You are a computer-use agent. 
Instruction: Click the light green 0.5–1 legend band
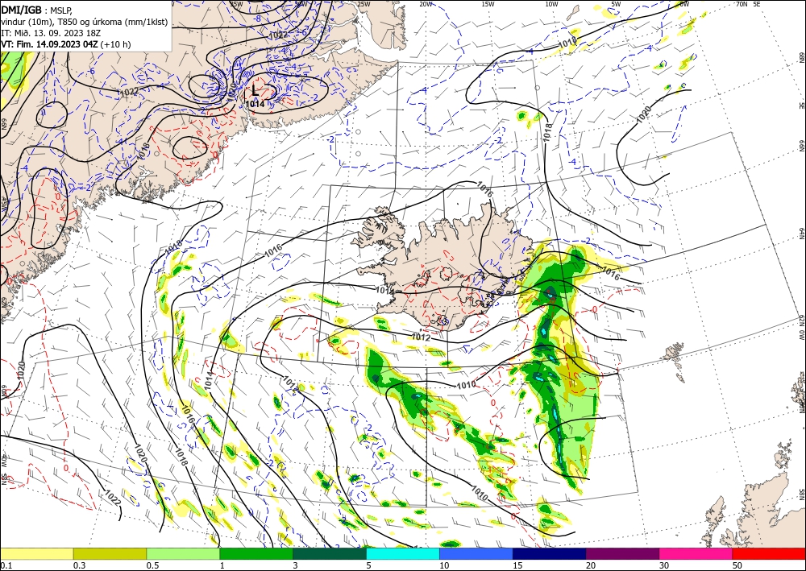click(183, 554)
